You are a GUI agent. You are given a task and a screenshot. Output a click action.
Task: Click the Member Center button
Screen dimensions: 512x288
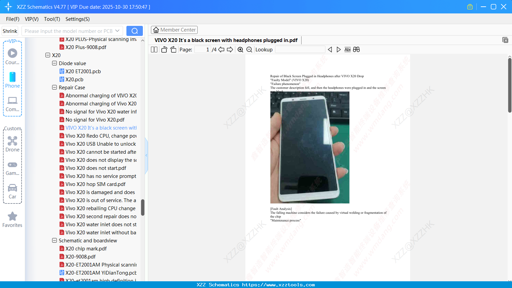pyautogui.click(x=174, y=30)
